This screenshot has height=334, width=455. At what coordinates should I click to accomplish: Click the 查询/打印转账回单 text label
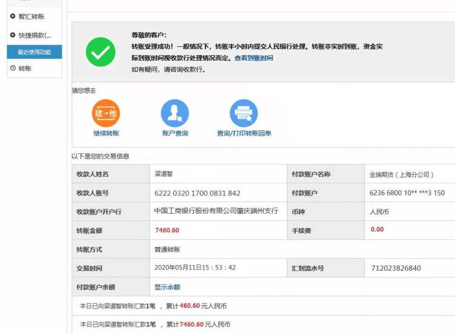244,133
